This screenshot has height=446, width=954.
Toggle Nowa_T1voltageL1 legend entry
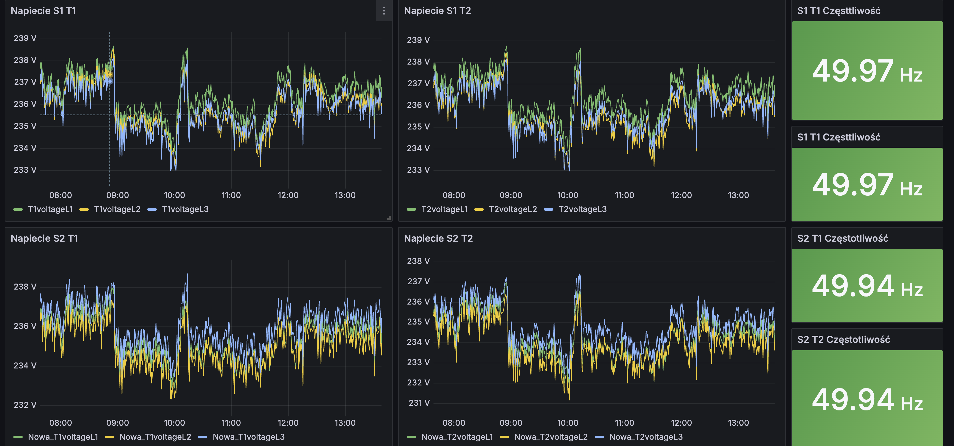click(63, 437)
